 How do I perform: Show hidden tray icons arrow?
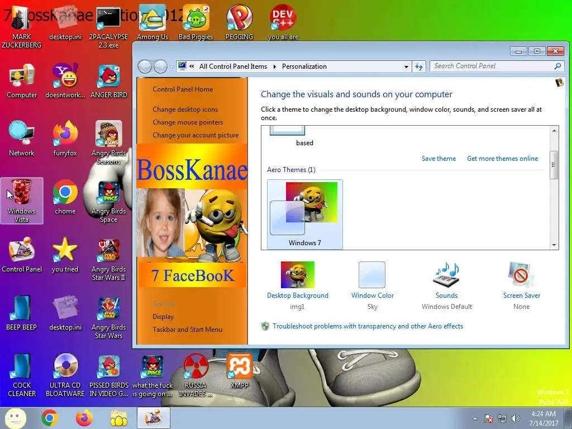coord(475,418)
